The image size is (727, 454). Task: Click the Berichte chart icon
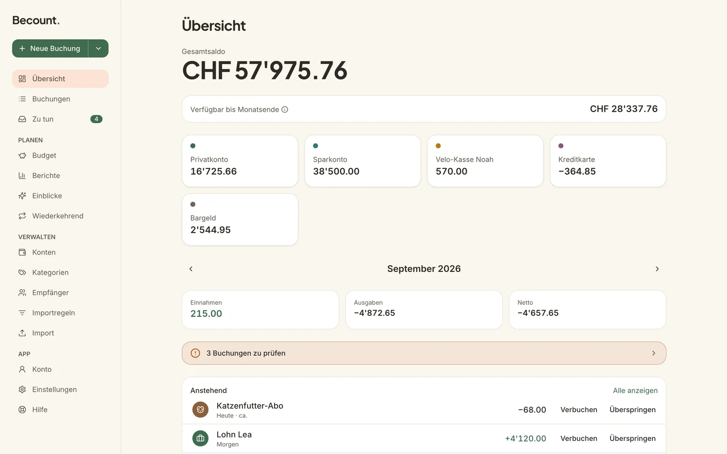(x=22, y=176)
